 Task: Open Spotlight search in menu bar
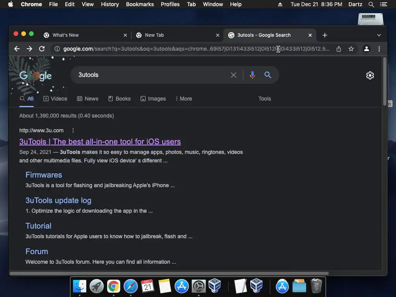pos(371,4)
